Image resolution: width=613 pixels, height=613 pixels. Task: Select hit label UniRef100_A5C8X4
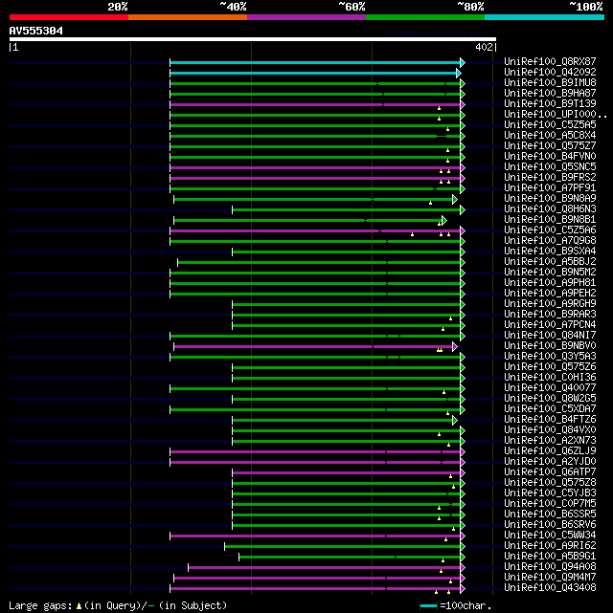point(550,135)
